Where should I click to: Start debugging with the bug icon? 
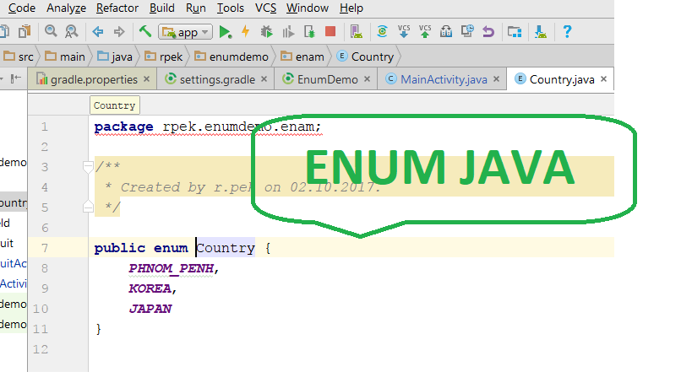[x=266, y=32]
